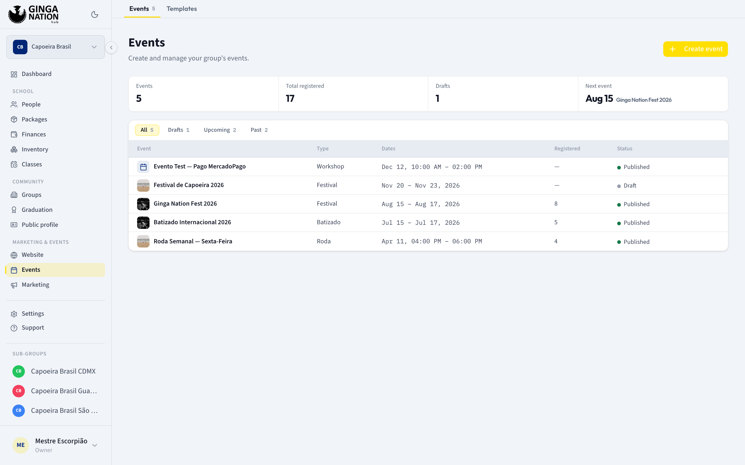Click the Roda Semanal event thumbnail
The height and width of the screenshot is (465, 745).
point(143,242)
